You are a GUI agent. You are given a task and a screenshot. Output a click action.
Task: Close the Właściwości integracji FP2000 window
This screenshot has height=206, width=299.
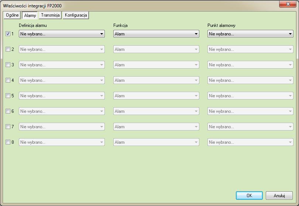[x=288, y=4]
